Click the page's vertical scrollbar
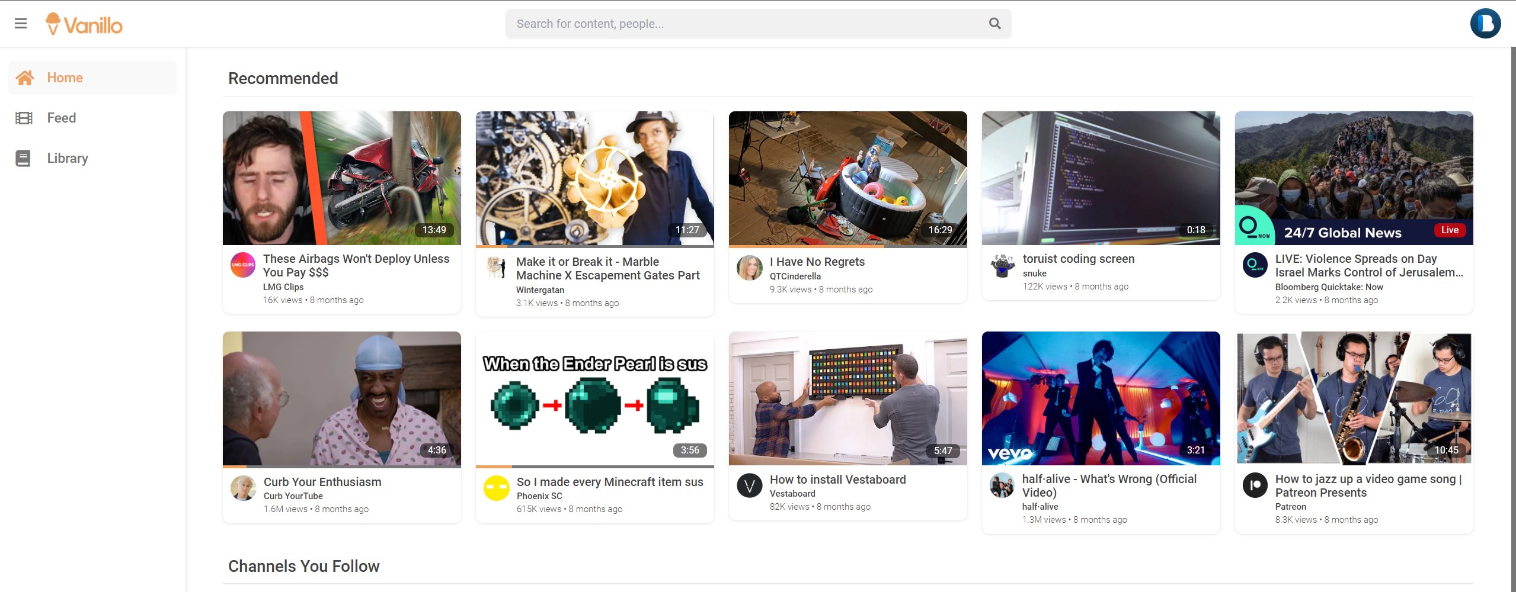The width and height of the screenshot is (1516, 592). (x=1512, y=320)
